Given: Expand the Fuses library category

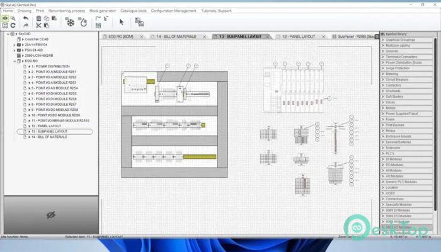Looking at the screenshot, I should [x=407, y=119].
